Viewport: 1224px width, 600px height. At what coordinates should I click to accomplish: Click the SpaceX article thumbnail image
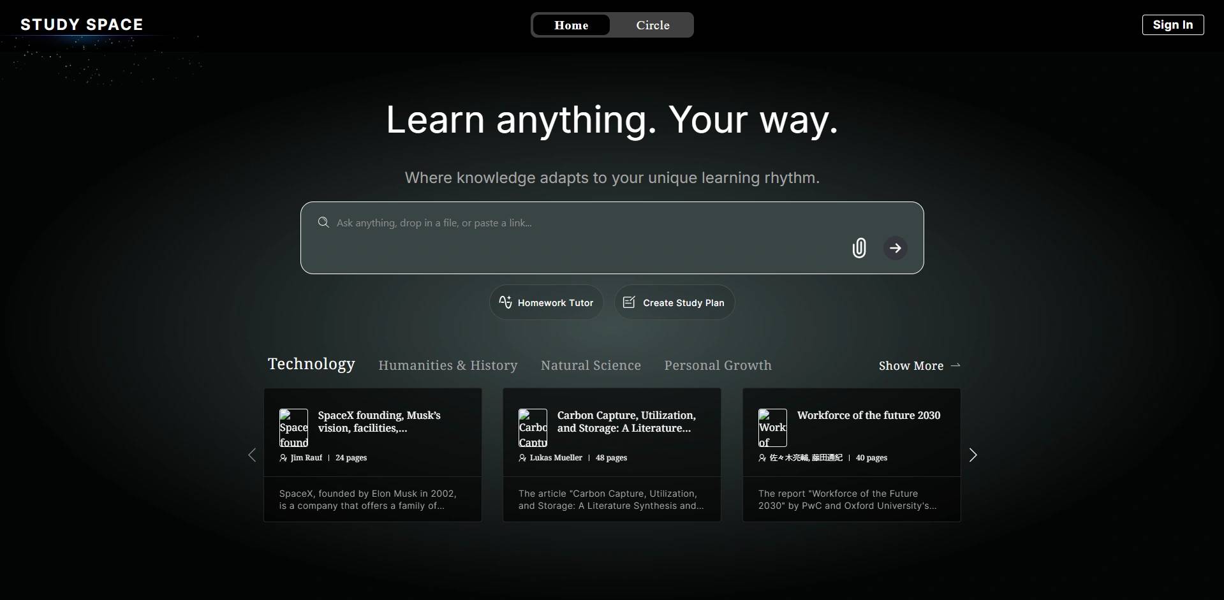[x=293, y=428]
